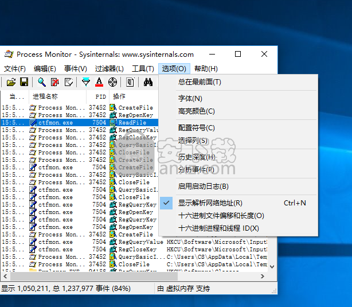
Task: Click the Clear display toolbar icon
Action: pos(68,82)
